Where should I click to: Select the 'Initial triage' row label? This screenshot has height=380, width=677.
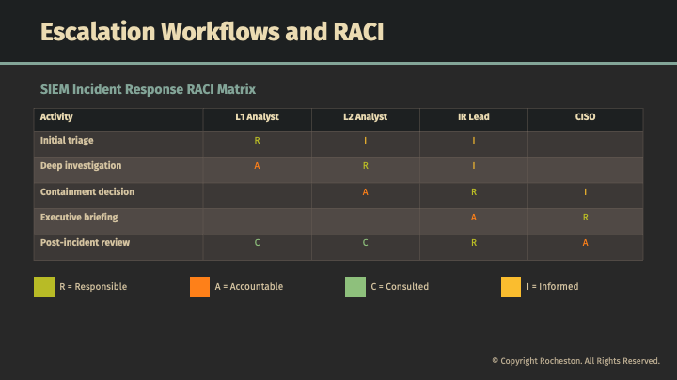tap(67, 141)
